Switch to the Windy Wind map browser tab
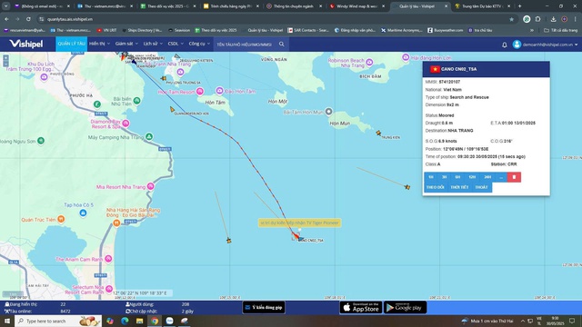Image resolution: width=582 pixels, height=327 pixels. pos(357,6)
